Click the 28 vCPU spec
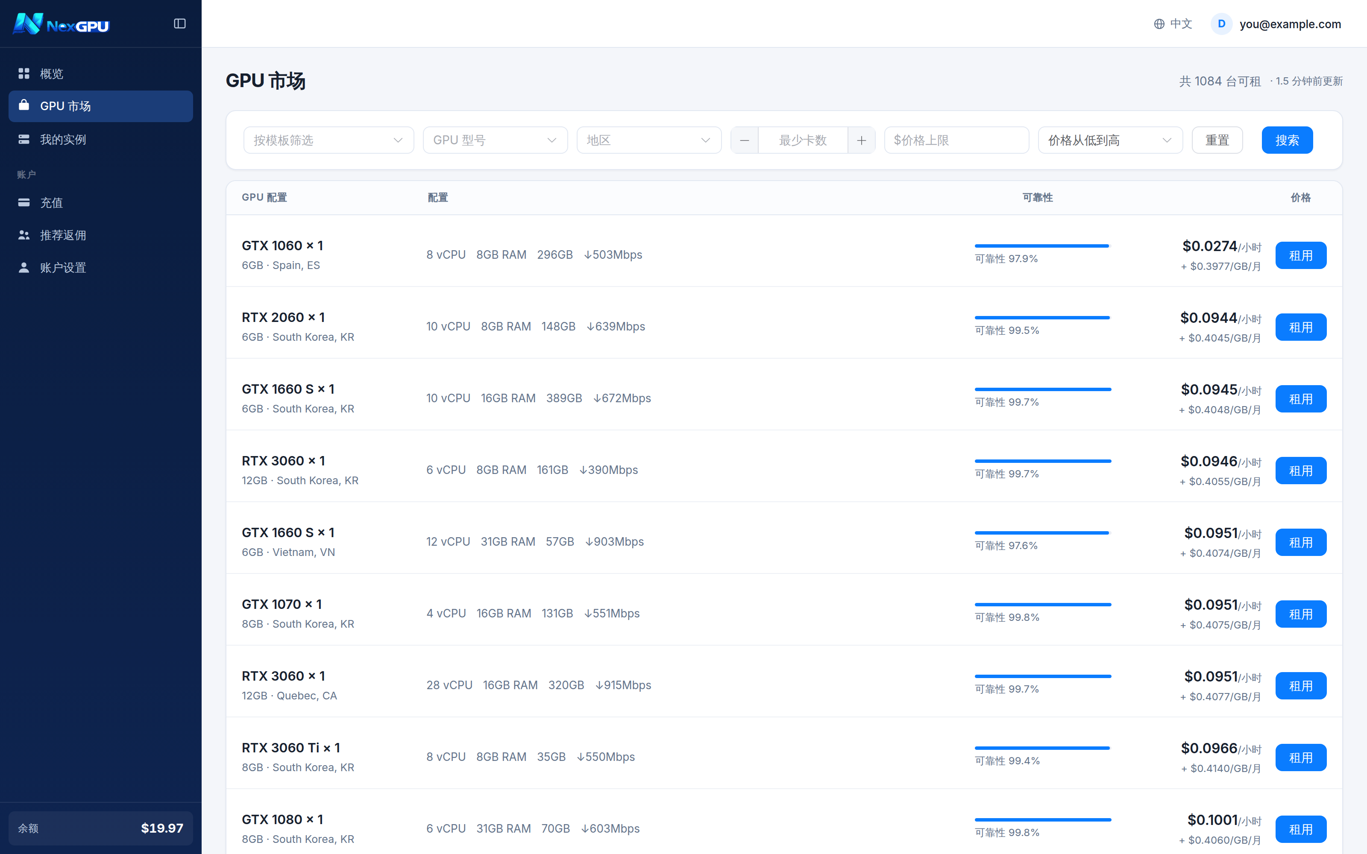Image resolution: width=1367 pixels, height=854 pixels. [x=450, y=685]
